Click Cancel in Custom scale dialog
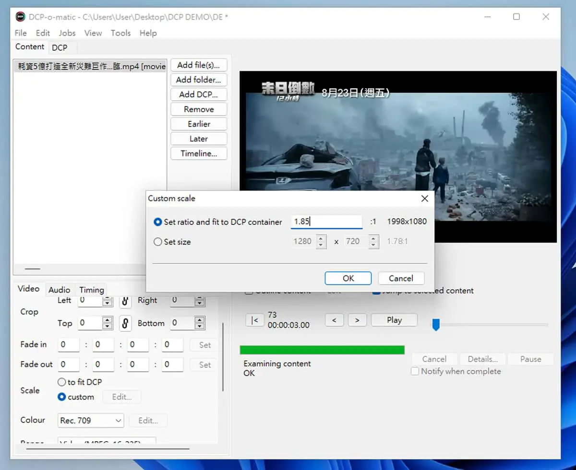 pos(401,278)
